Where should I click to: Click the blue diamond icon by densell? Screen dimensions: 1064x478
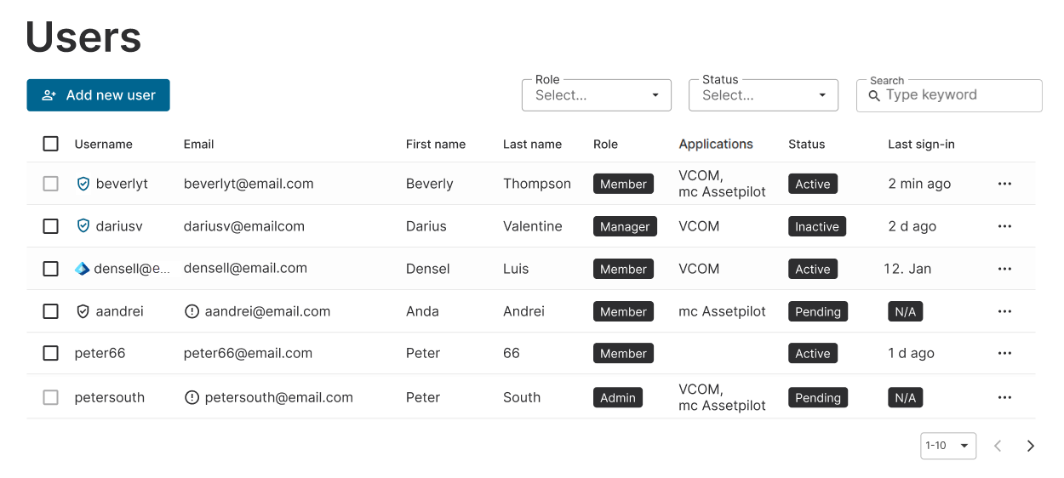pos(83,269)
